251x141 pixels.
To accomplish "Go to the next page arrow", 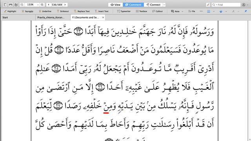I will [65, 5].
